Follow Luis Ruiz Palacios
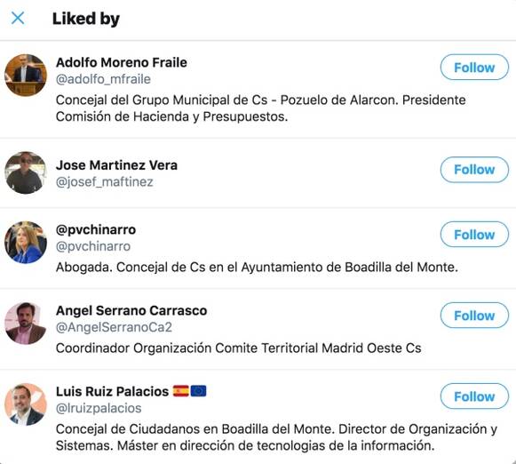This screenshot has height=464, width=516. (x=474, y=396)
